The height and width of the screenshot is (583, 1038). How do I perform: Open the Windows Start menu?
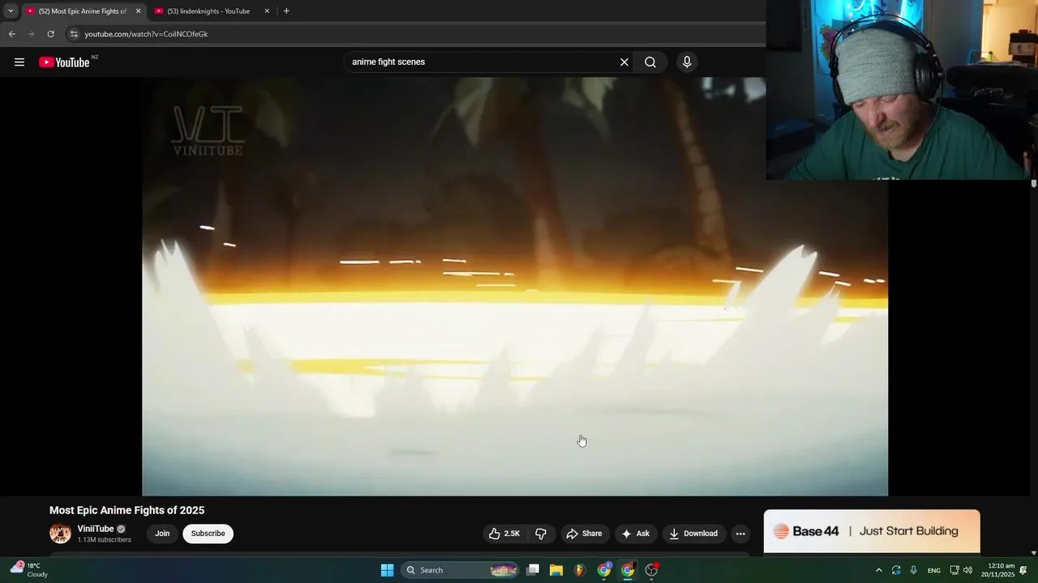click(x=387, y=570)
